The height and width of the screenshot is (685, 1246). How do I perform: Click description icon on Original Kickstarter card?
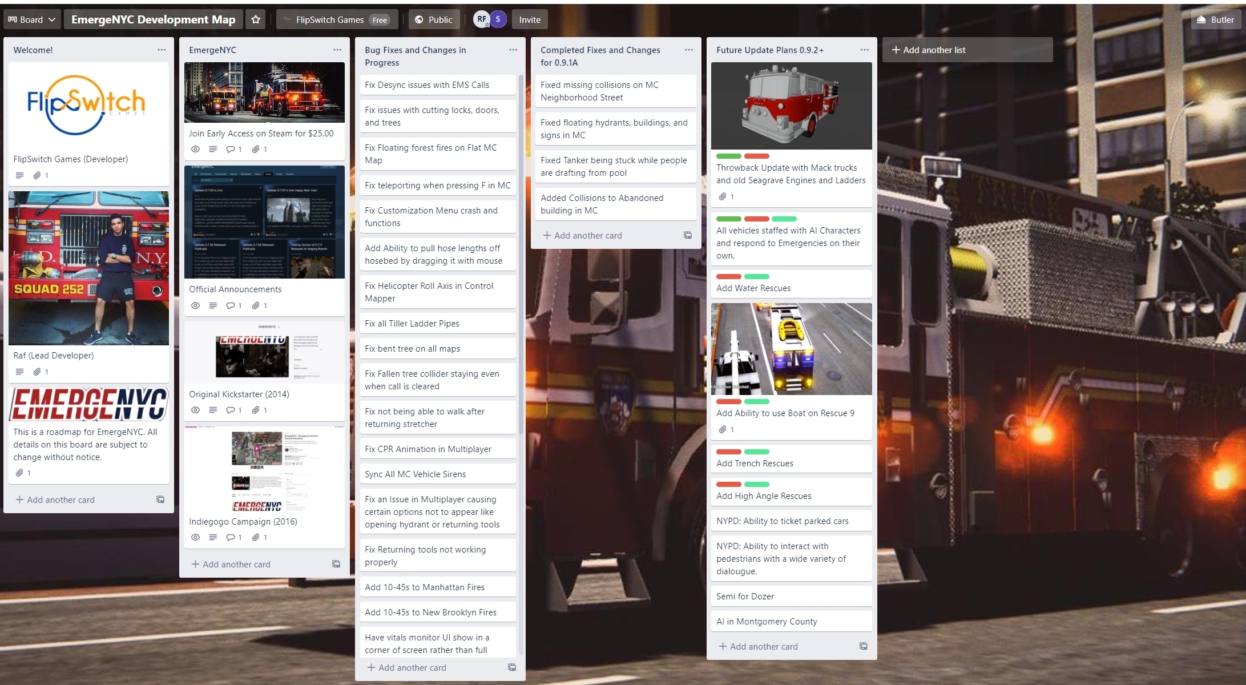tap(213, 410)
